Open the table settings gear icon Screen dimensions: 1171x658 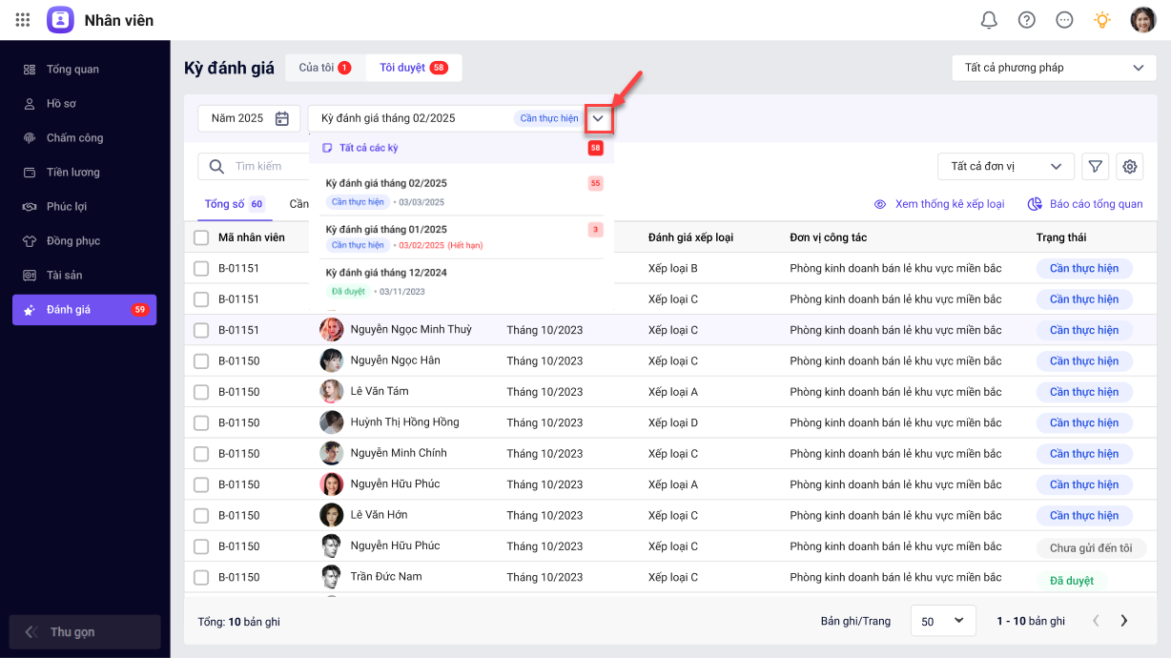click(x=1130, y=167)
